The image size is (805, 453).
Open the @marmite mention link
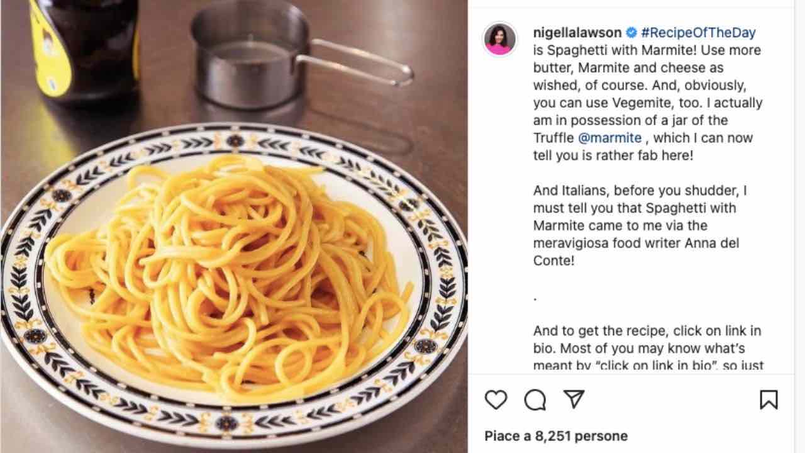609,138
